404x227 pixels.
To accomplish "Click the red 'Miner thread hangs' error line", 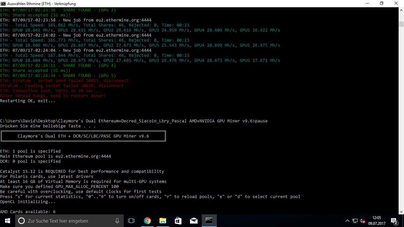I will (53, 96).
